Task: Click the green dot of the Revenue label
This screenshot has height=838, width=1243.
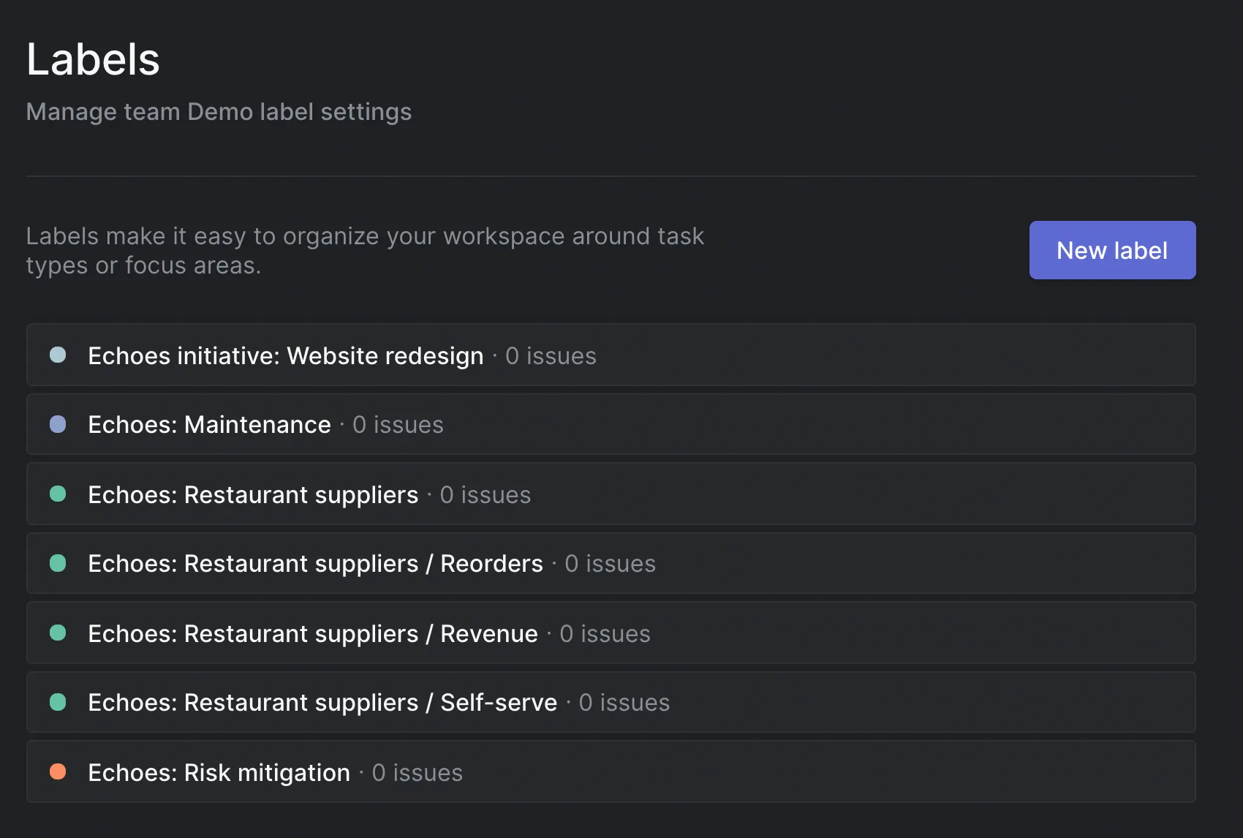Action: 58,633
